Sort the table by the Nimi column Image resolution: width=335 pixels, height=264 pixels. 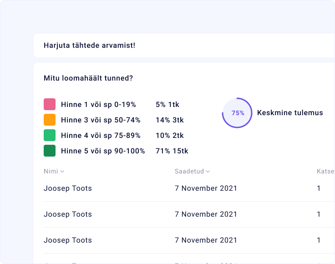pos(54,171)
